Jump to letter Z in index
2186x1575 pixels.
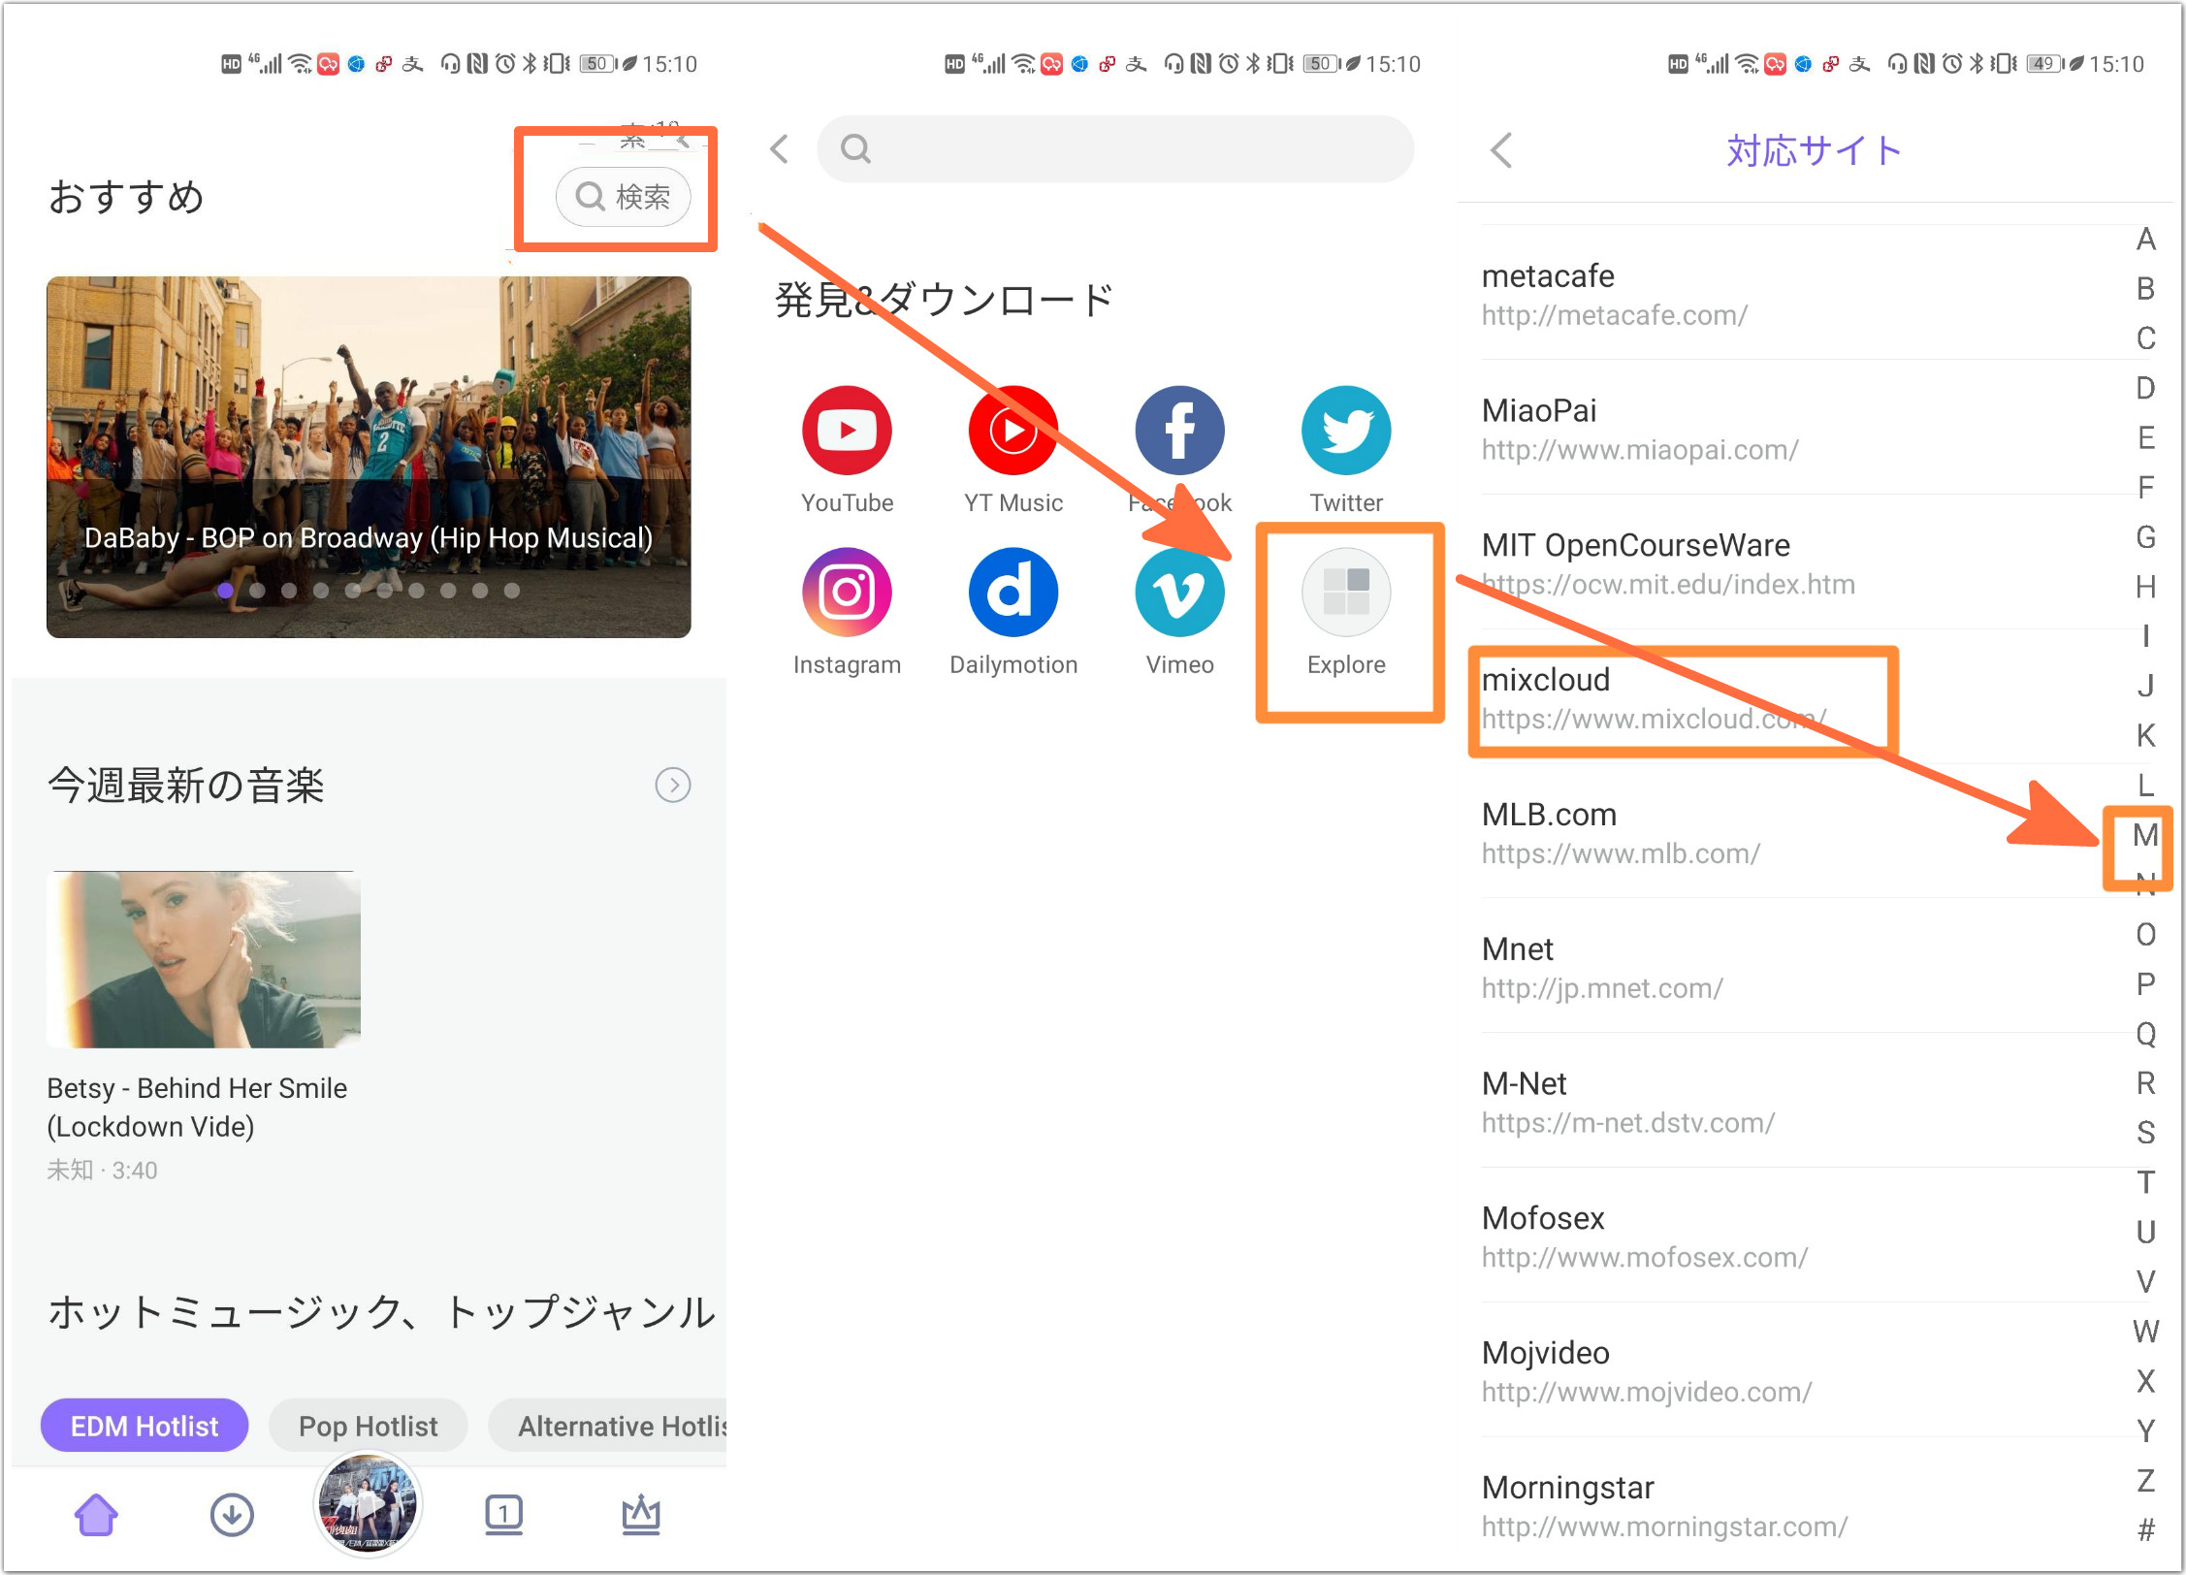coord(2145,1480)
